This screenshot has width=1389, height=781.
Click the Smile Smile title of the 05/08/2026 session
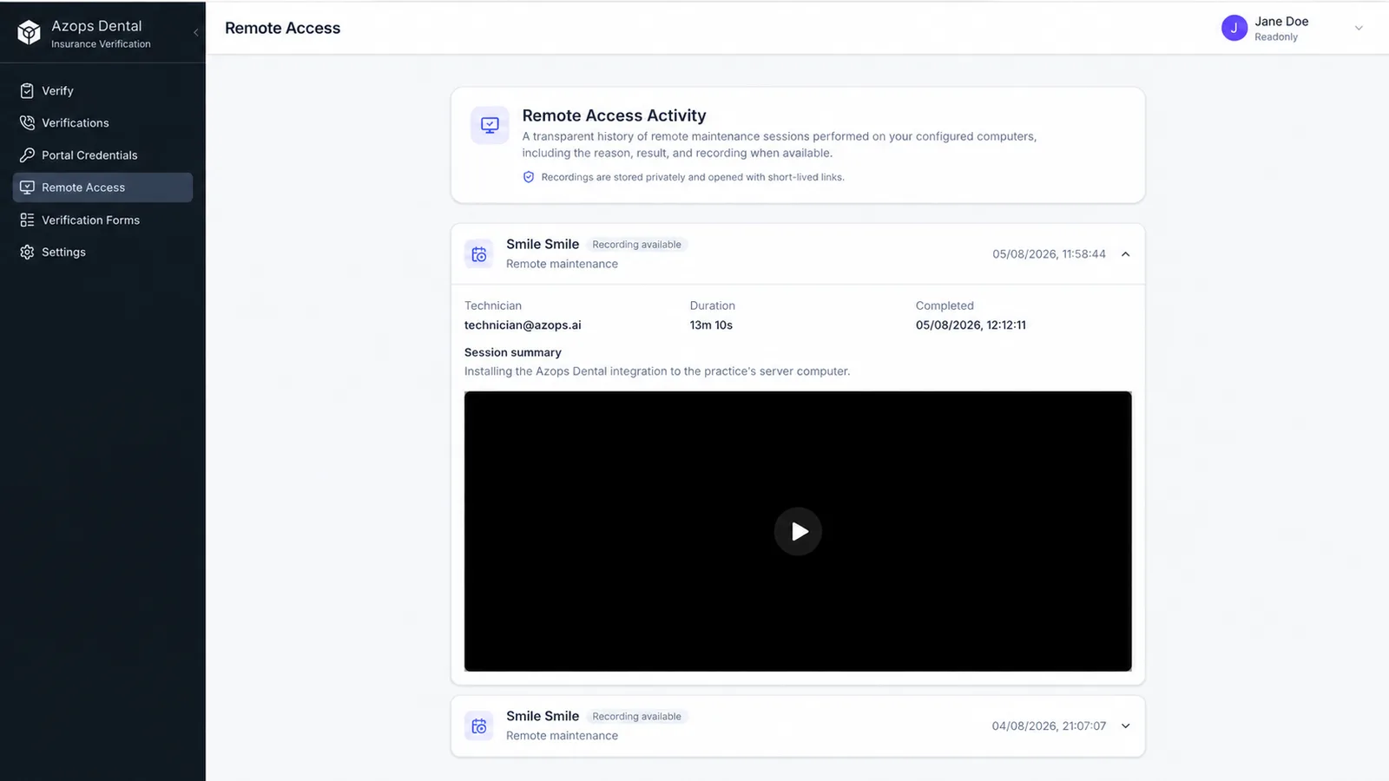click(x=543, y=244)
